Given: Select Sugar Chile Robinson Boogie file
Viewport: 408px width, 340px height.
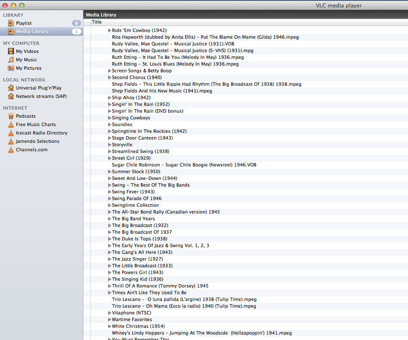Looking at the screenshot, I should click(x=184, y=165).
